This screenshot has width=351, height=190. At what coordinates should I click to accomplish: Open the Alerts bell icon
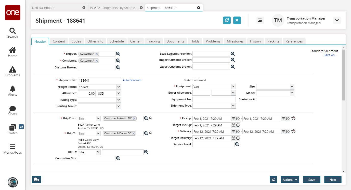tap(12, 89)
